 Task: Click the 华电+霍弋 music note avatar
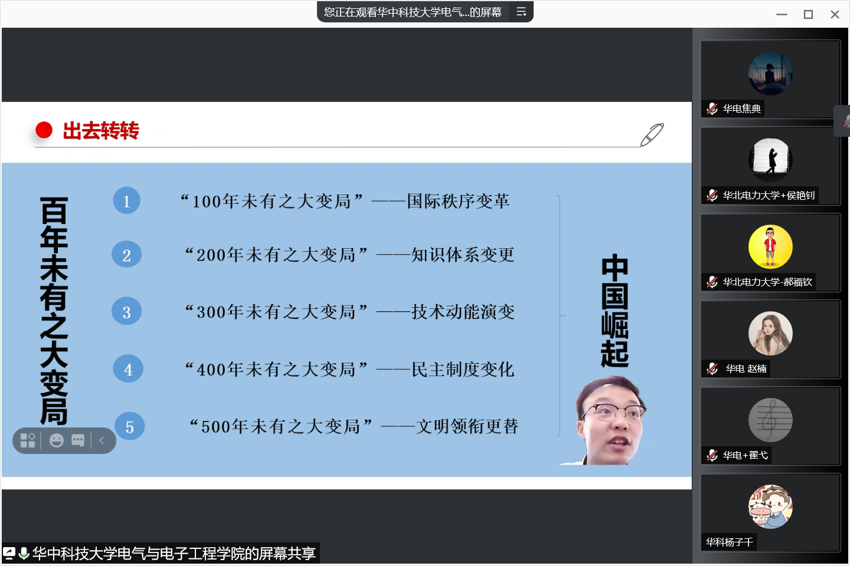(770, 420)
